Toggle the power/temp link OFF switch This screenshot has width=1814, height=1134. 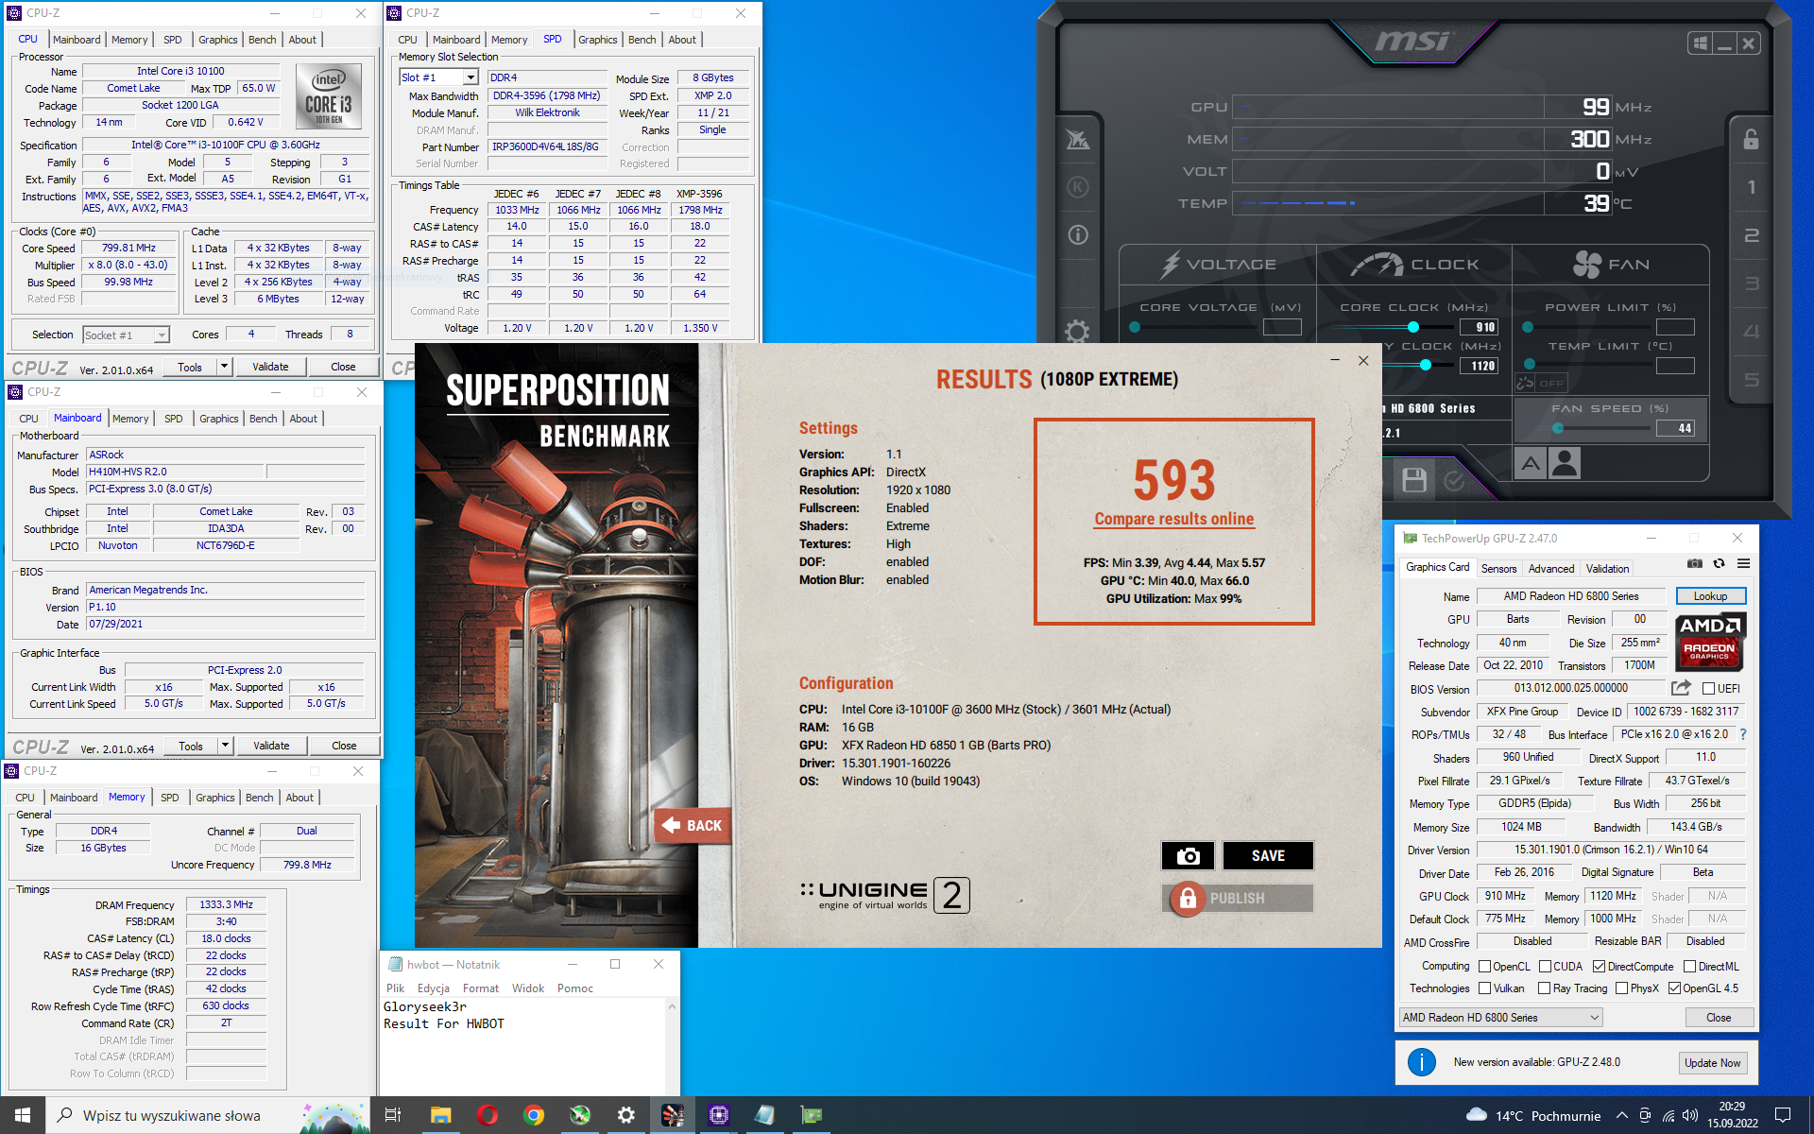pyautogui.click(x=1541, y=383)
